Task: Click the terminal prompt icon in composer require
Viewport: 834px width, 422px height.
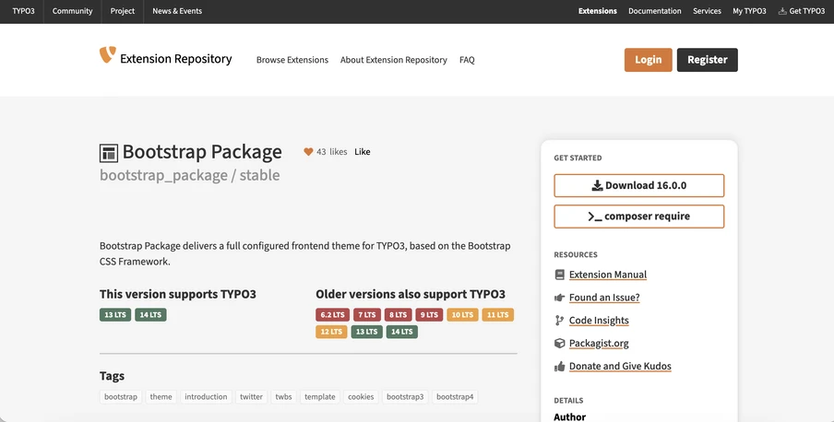Action: point(595,217)
